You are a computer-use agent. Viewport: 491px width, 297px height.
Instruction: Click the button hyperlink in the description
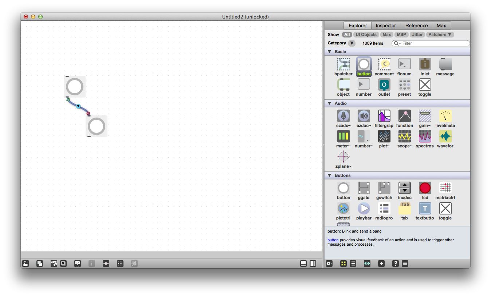[333, 240]
